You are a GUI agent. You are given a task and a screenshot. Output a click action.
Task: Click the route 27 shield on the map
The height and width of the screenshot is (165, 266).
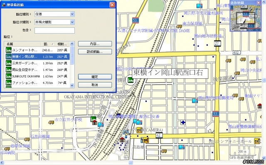pos(217,44)
